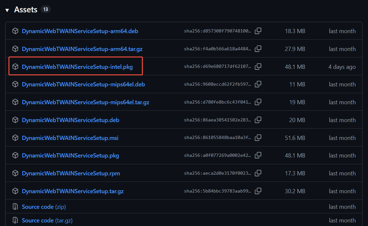This screenshot has height=226, width=368.
Task: Select hash text sha256:86aea30541502e283…
Action: pos(217,120)
